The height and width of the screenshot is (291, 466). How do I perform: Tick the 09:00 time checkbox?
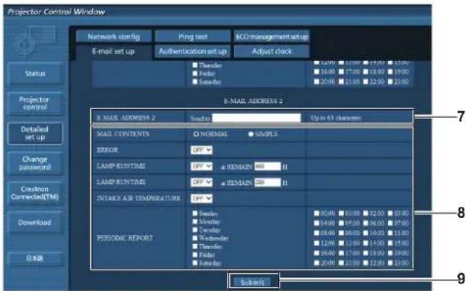coord(342,233)
